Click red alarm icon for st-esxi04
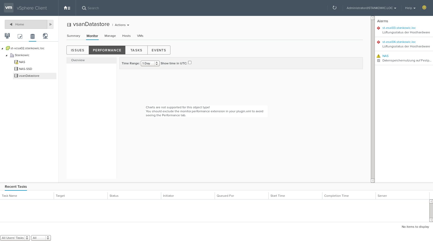 (378, 42)
